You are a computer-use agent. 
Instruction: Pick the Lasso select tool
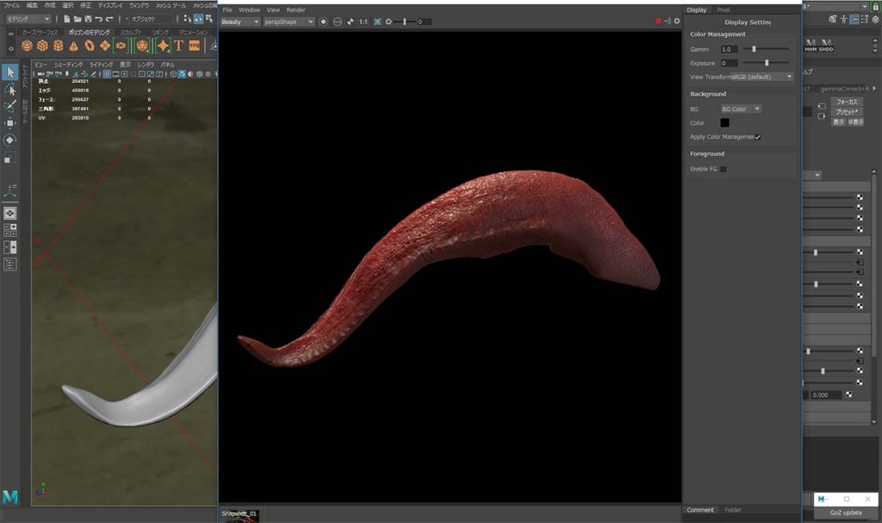pos(9,90)
